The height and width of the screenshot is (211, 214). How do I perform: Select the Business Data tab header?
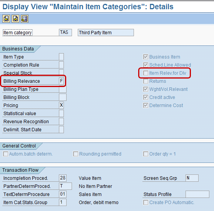18,49
